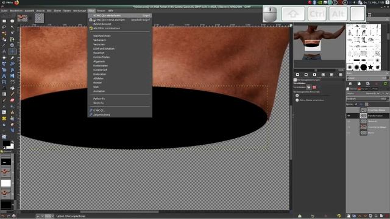Screen dimensions: 390x219
Task: Select the Rectangle Select tool
Action: (4, 21)
